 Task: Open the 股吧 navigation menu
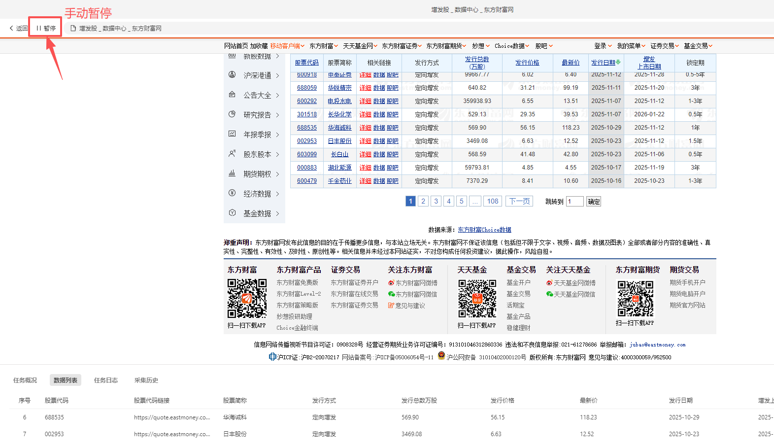point(544,46)
